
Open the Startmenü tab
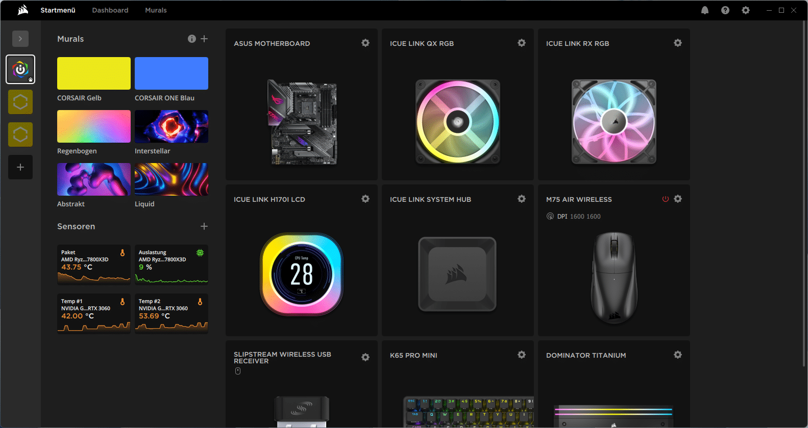58,10
